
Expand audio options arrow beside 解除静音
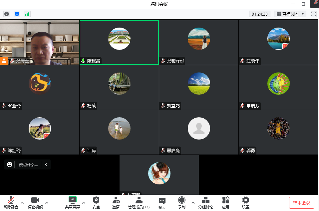[22, 202]
